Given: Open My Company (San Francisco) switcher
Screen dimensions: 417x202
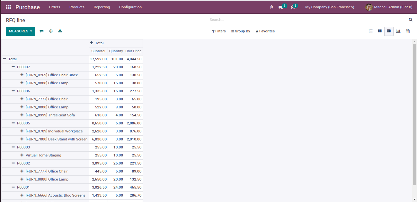Looking at the screenshot, I should [x=330, y=7].
